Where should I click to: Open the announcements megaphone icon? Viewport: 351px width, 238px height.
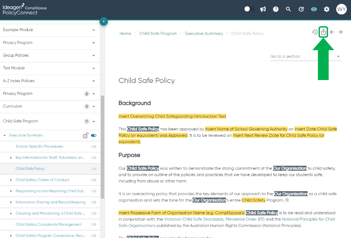point(263,9)
